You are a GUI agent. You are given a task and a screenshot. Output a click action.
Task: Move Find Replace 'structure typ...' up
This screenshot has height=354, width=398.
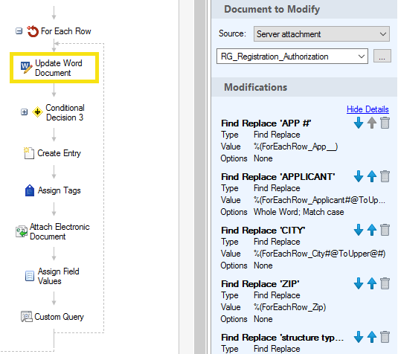click(372, 337)
